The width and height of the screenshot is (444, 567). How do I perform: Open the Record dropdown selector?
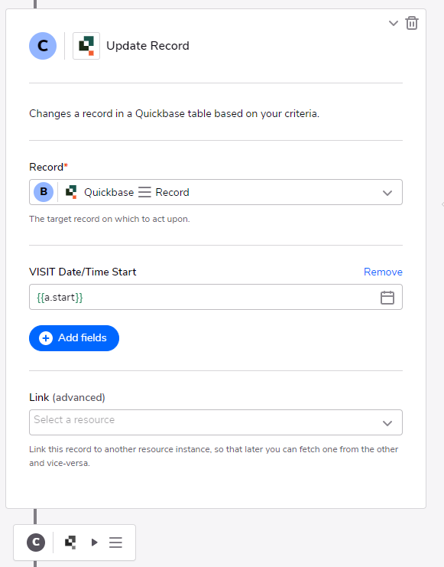(x=216, y=192)
